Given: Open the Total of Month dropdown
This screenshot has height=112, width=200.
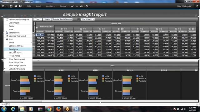Looking at the screenshot, I should coord(87,19).
